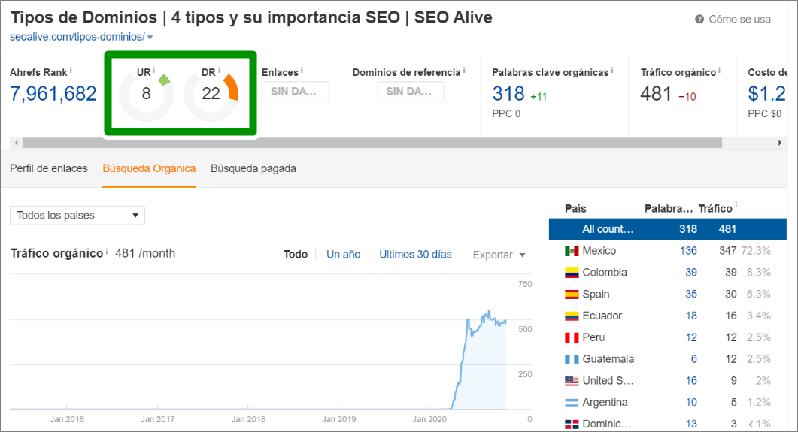Click the UR info icon
Image resolution: width=798 pixels, height=432 pixels.
(x=154, y=71)
